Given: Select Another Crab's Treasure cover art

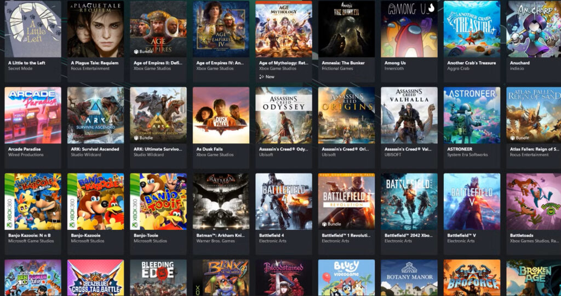Looking at the screenshot, I should [x=472, y=28].
